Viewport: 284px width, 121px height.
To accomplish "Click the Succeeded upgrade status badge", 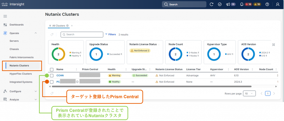I will coord(140,76).
